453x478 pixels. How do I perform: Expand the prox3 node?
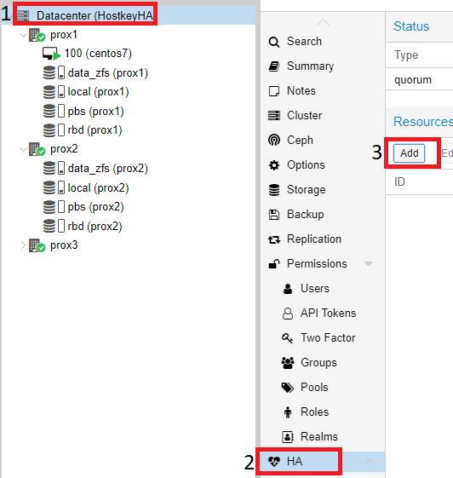23,245
